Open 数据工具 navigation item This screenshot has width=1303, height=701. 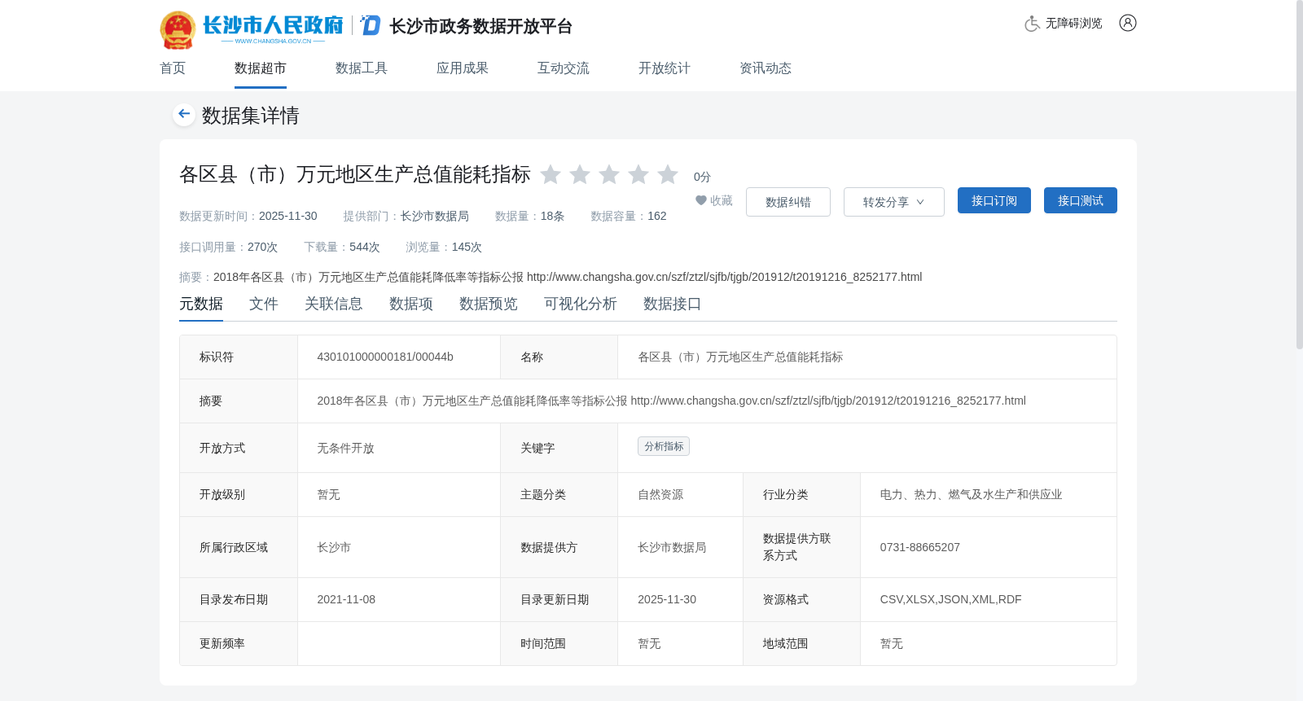362,68
